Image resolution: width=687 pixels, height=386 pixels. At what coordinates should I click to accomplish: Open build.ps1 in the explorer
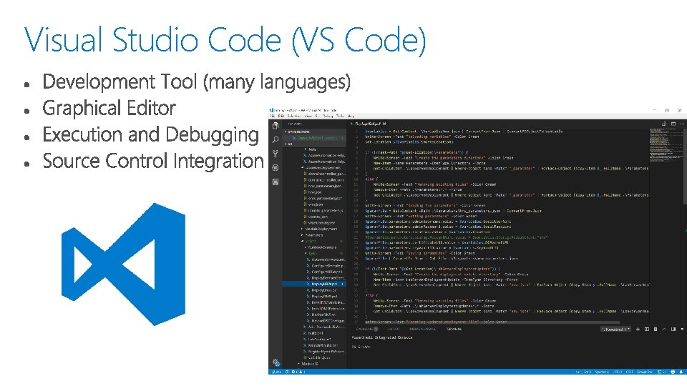pyautogui.click(x=313, y=333)
